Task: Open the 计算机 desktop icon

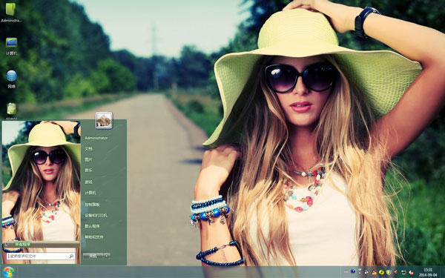Action: point(11,46)
